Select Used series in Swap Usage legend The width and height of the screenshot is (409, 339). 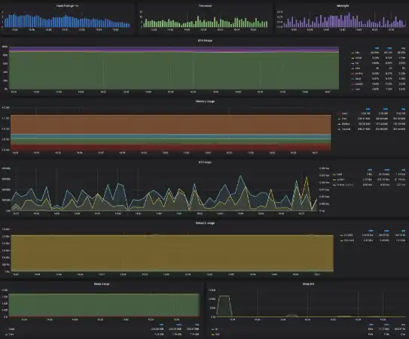click(x=12, y=329)
